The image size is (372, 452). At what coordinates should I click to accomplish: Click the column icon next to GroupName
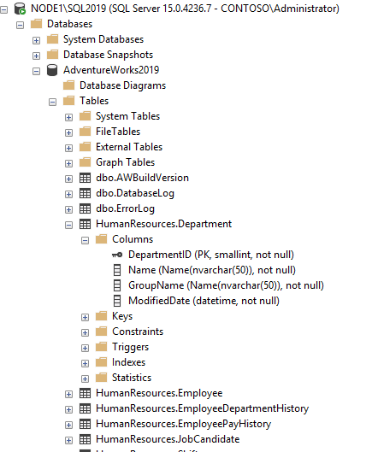point(117,285)
